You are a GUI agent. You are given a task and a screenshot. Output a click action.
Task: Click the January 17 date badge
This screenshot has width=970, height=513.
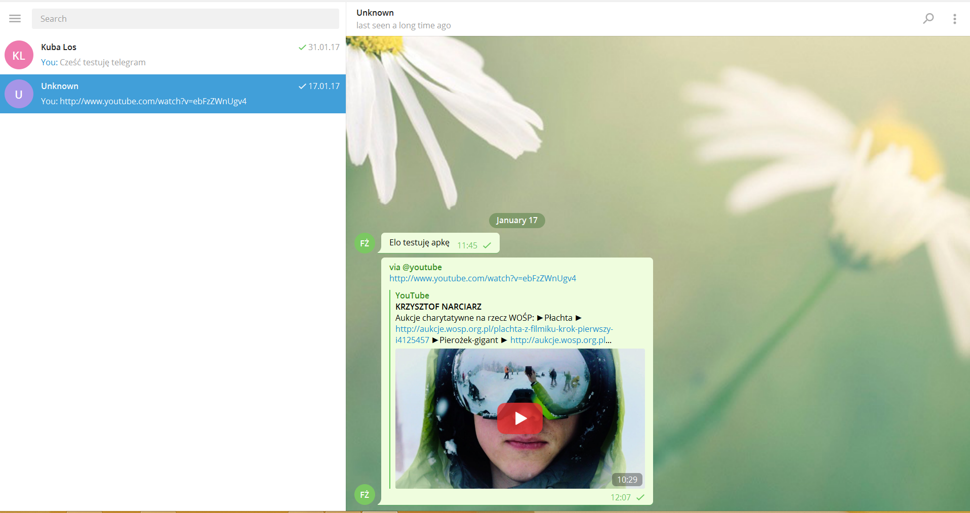tap(517, 221)
